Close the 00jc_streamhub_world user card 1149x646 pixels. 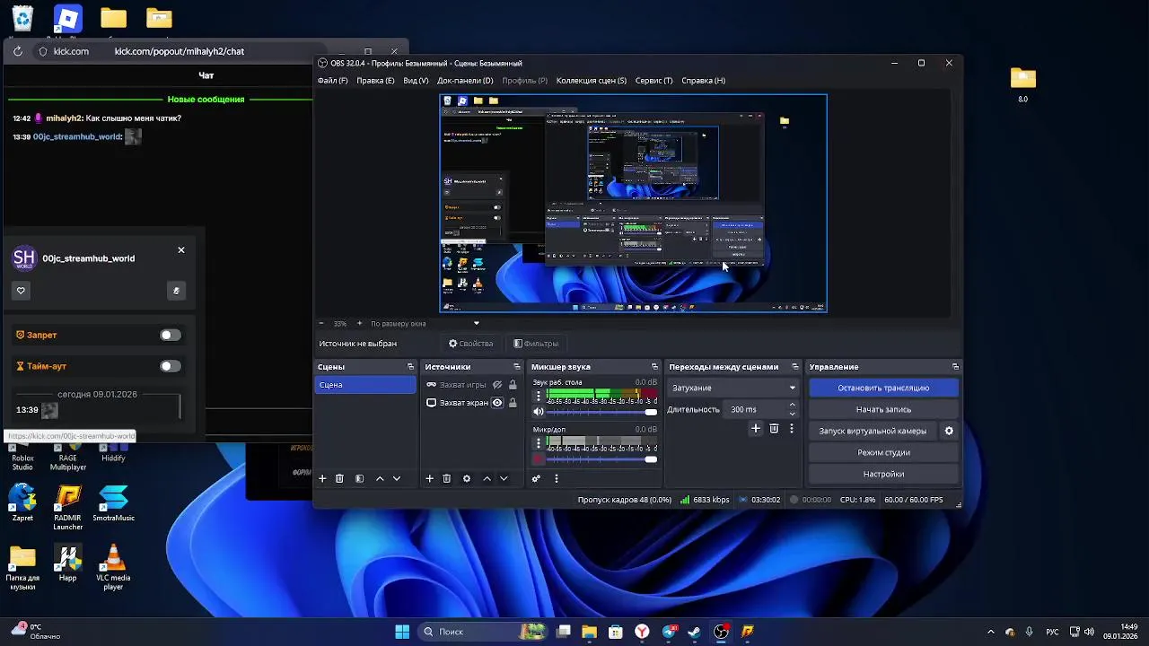click(x=181, y=250)
